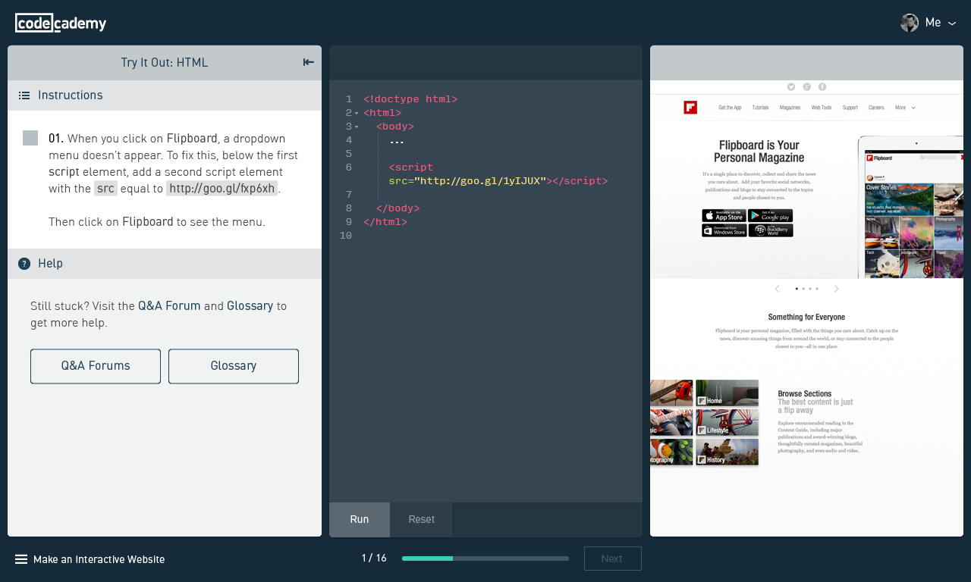Open Support in preview nav
This screenshot has width=971, height=582.
[x=850, y=108]
